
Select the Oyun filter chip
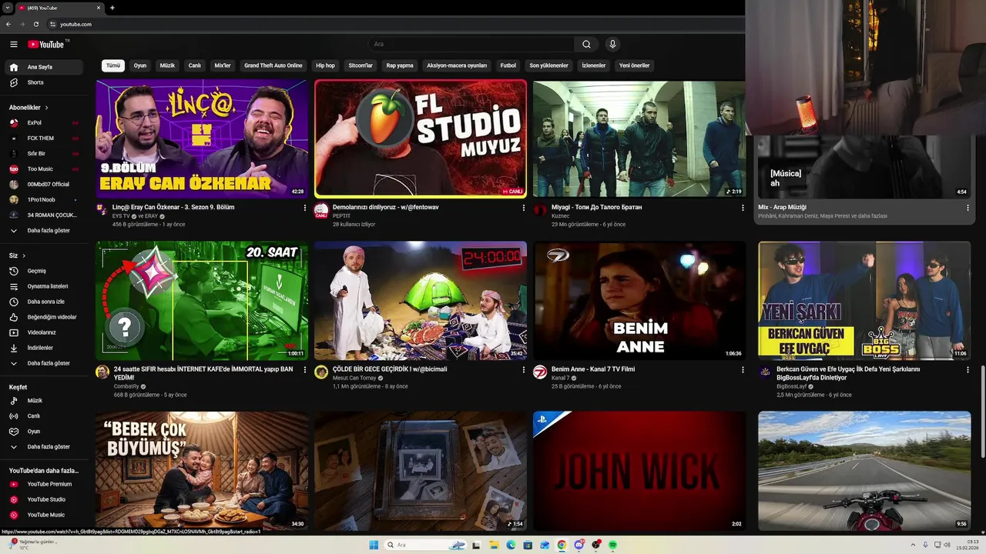click(x=139, y=65)
